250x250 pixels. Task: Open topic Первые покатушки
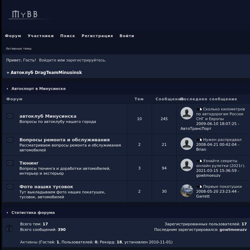click(x=223, y=186)
